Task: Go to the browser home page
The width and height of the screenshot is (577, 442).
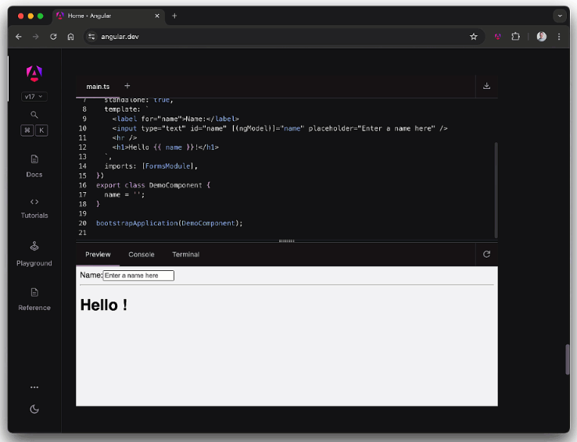Action: (x=70, y=37)
